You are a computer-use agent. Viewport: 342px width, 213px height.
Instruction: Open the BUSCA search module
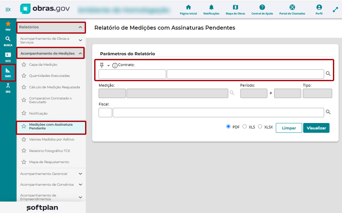coord(8,41)
